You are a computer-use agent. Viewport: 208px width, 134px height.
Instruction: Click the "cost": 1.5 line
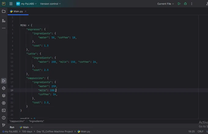click(x=40, y=46)
